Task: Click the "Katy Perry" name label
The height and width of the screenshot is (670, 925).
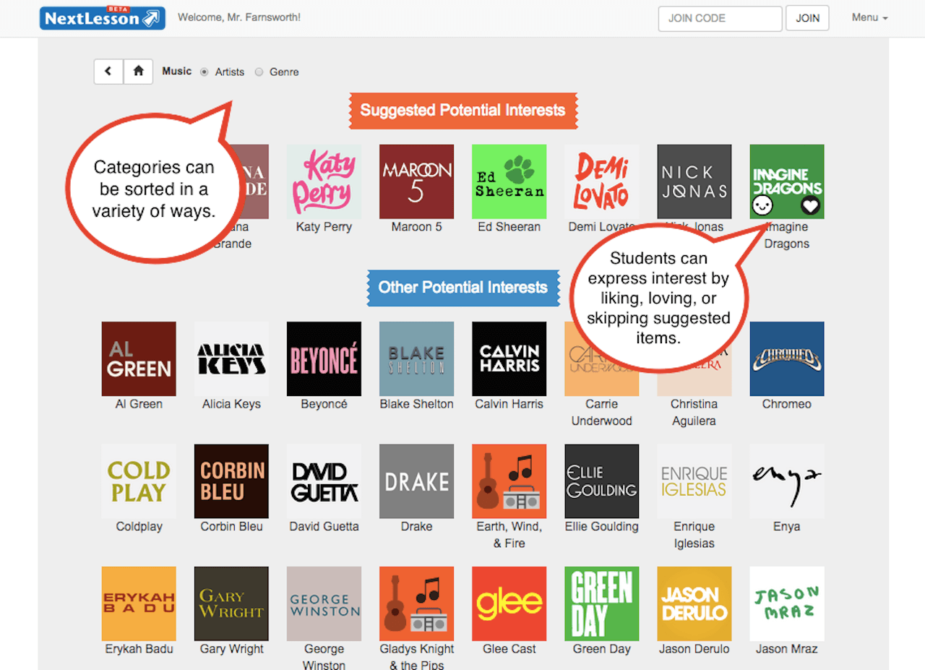Action: coord(324,227)
